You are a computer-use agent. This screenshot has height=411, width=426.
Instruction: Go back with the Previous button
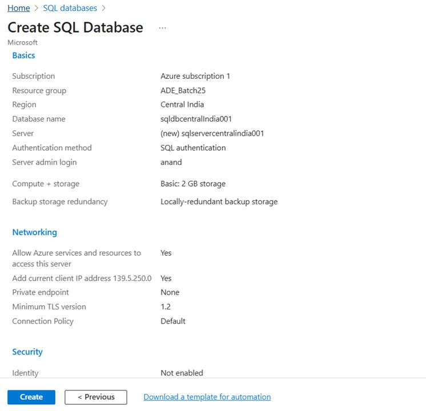click(95, 397)
